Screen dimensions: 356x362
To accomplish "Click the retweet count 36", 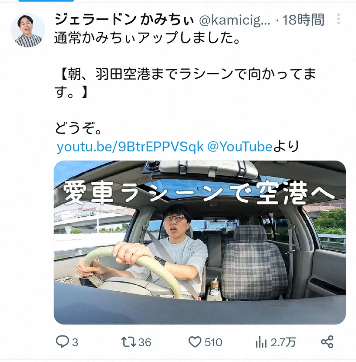I will click(145, 342).
